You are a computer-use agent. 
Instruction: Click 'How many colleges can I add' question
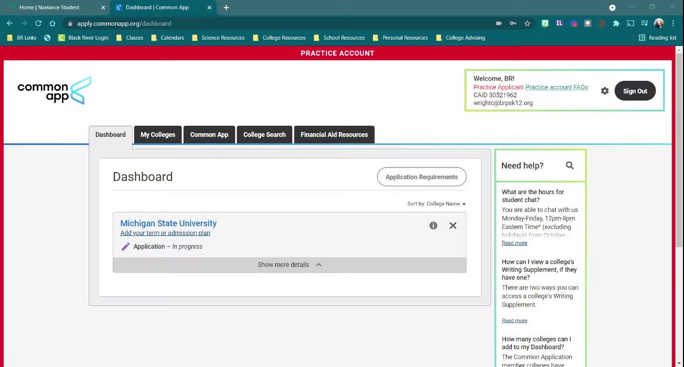pyautogui.click(x=537, y=343)
